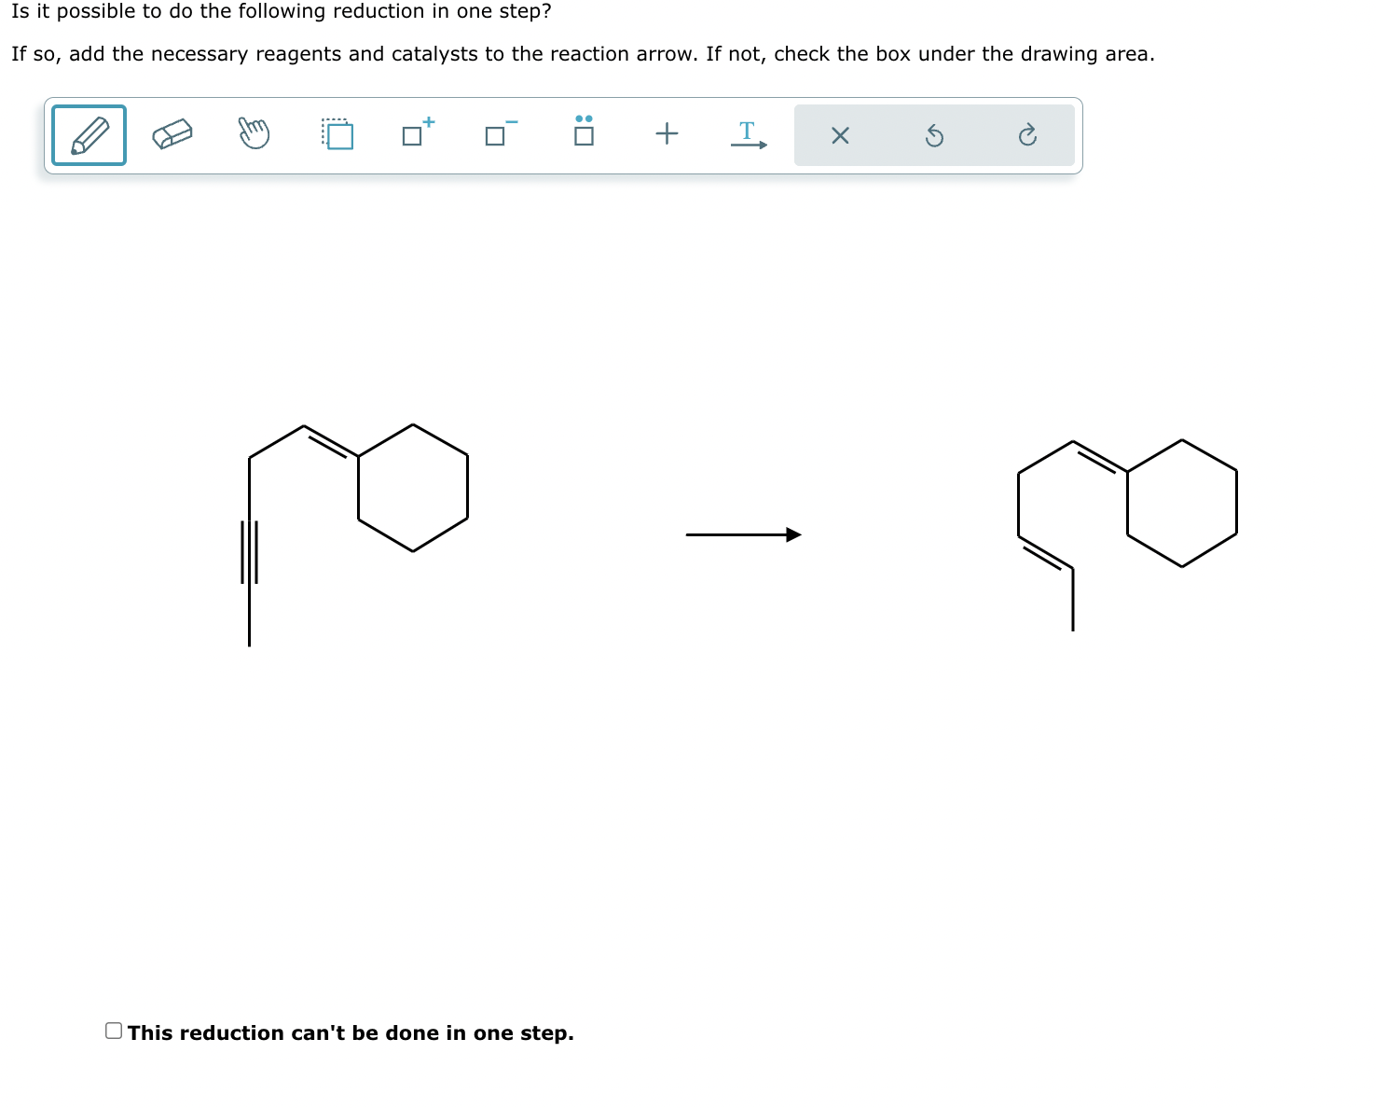Screen dimensions: 1376x1108
Task: Click the bold checkbox label text
Action: pos(351,1032)
